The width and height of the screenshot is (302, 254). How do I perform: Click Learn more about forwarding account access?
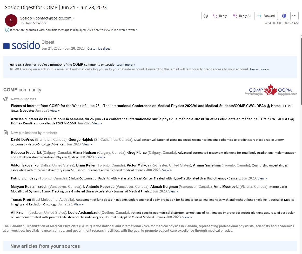[259, 69]
